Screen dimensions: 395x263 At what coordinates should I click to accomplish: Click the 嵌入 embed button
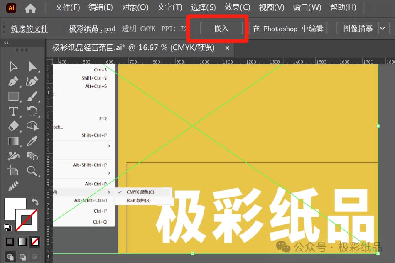221,28
